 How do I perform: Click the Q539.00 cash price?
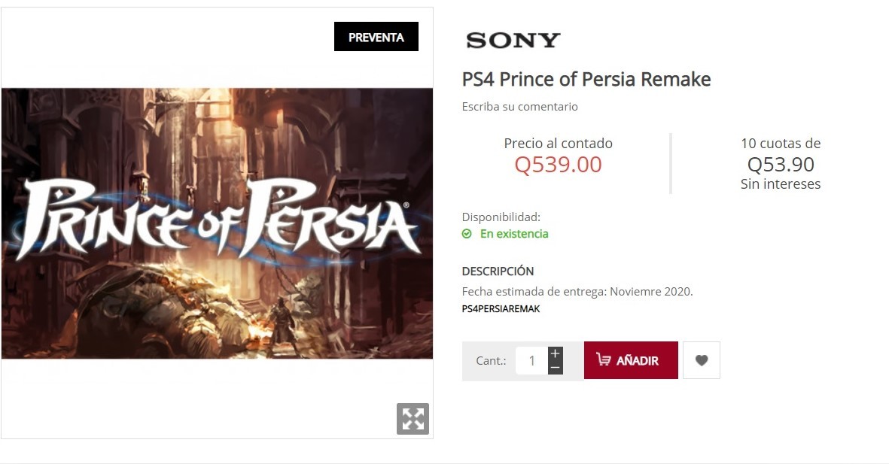pos(558,164)
